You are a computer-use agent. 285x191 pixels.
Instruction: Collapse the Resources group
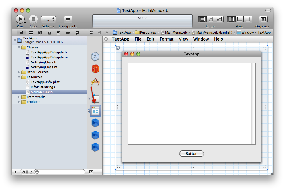(19, 77)
